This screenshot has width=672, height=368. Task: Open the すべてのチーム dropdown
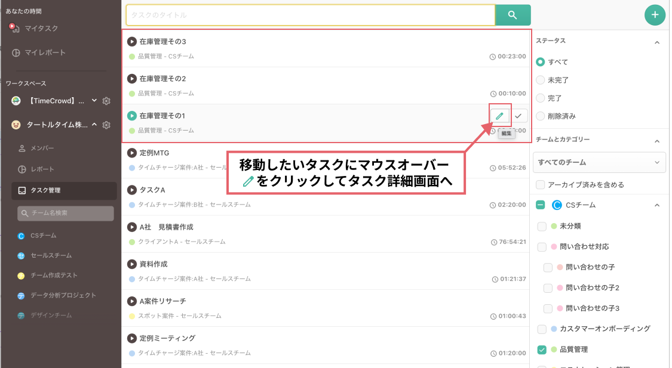click(599, 162)
